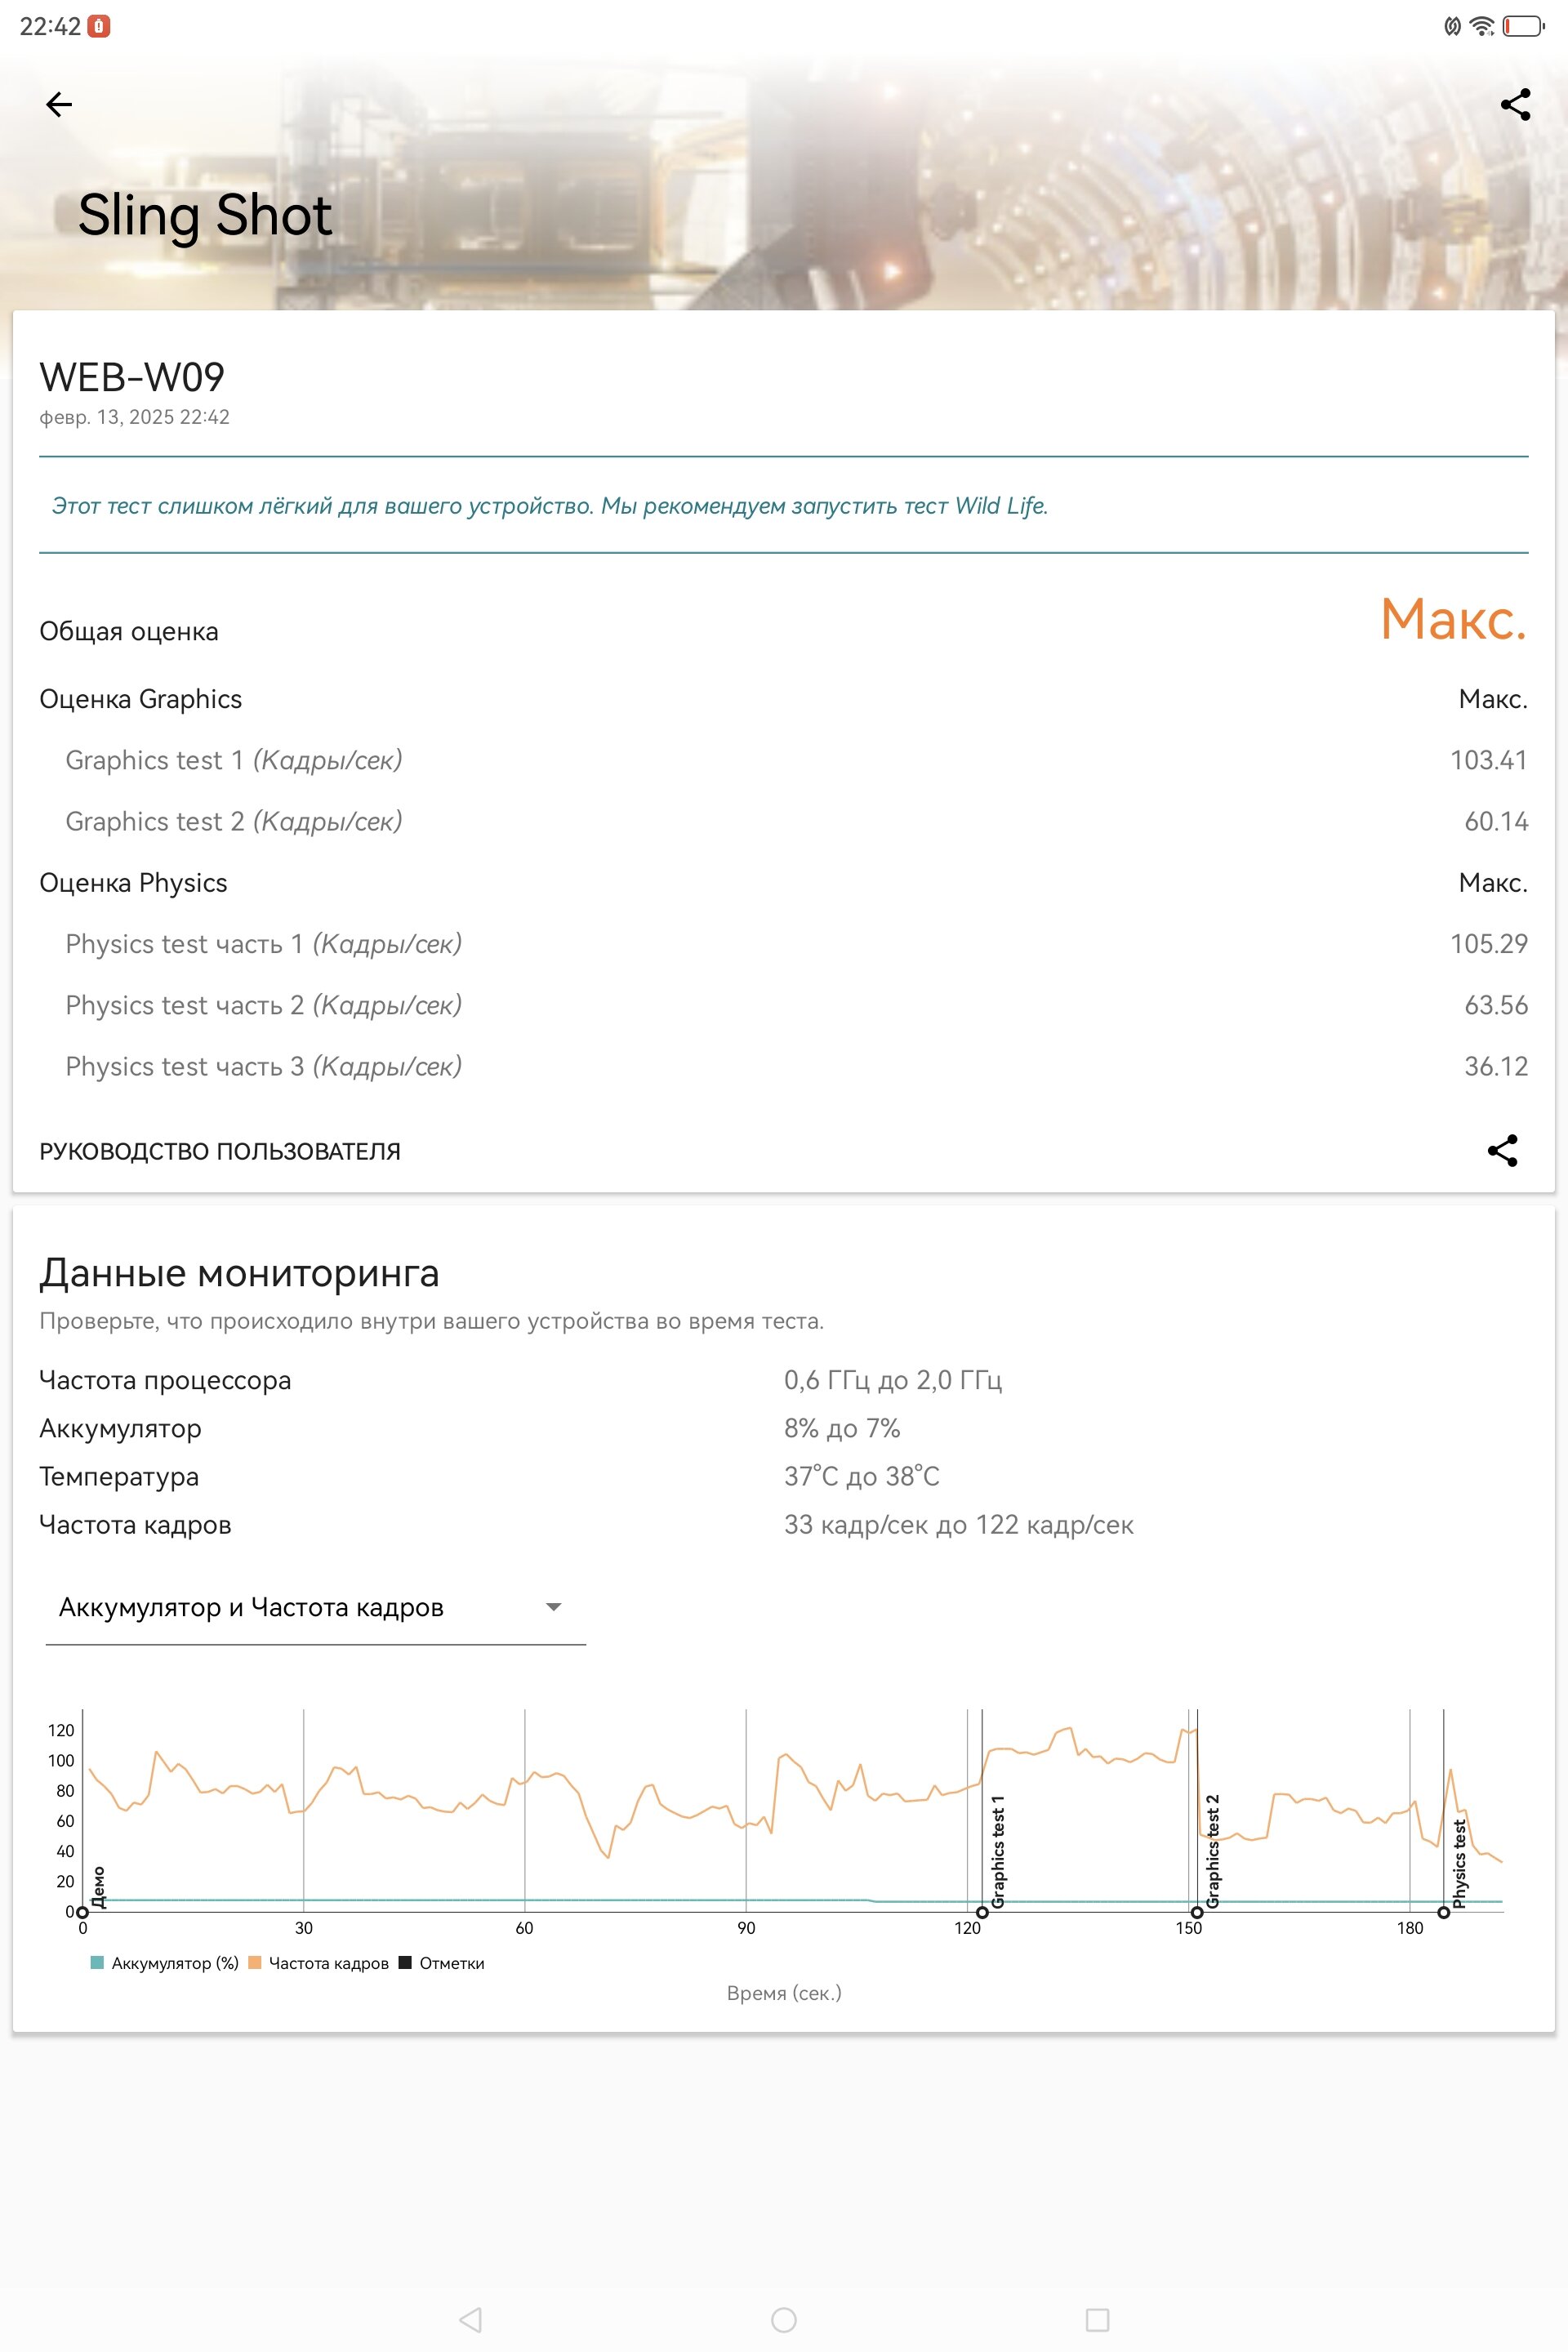Open РУКОВОДСТВО ПОЛЬЗОВАТЕЛЯ user guide
This screenshot has width=1568, height=2352.
coord(220,1151)
